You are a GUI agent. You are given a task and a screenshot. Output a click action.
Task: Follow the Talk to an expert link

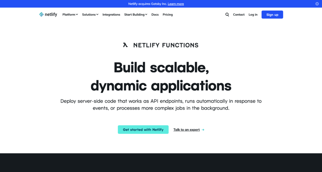(186, 130)
